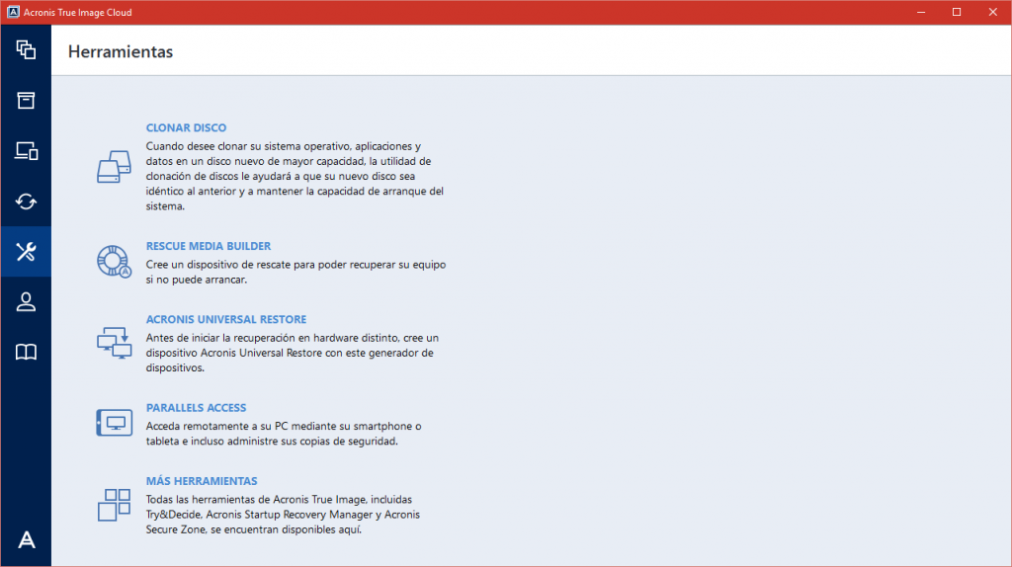
Task: Open the Sync section in sidebar
Action: point(26,202)
